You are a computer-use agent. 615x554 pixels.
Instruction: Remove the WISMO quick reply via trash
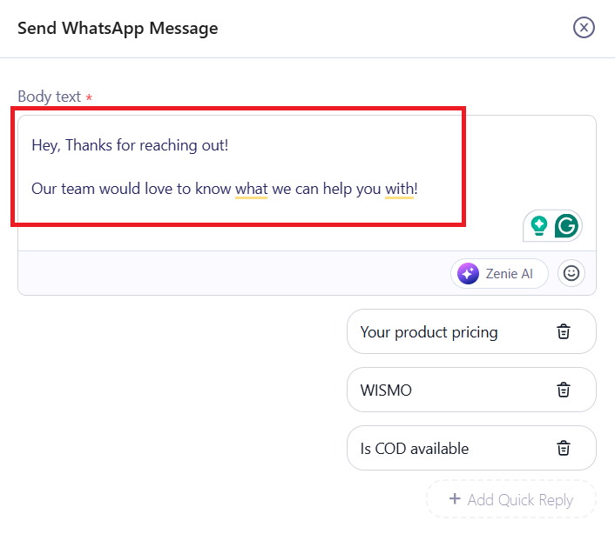tap(564, 390)
